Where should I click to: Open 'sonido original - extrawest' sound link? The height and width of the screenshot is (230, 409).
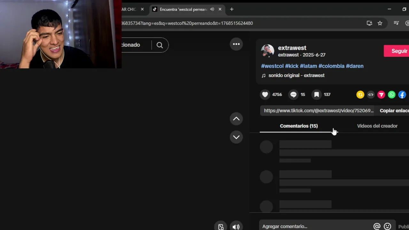pos(296,75)
